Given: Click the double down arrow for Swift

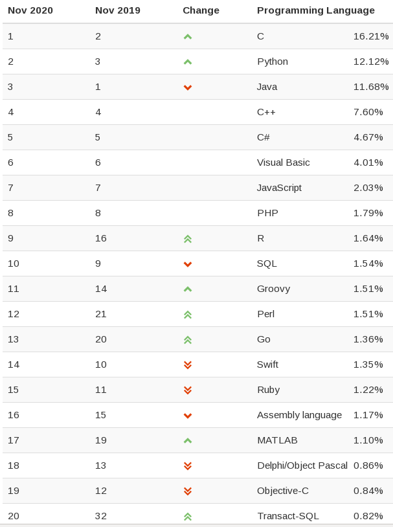Looking at the screenshot, I should (x=188, y=365).
